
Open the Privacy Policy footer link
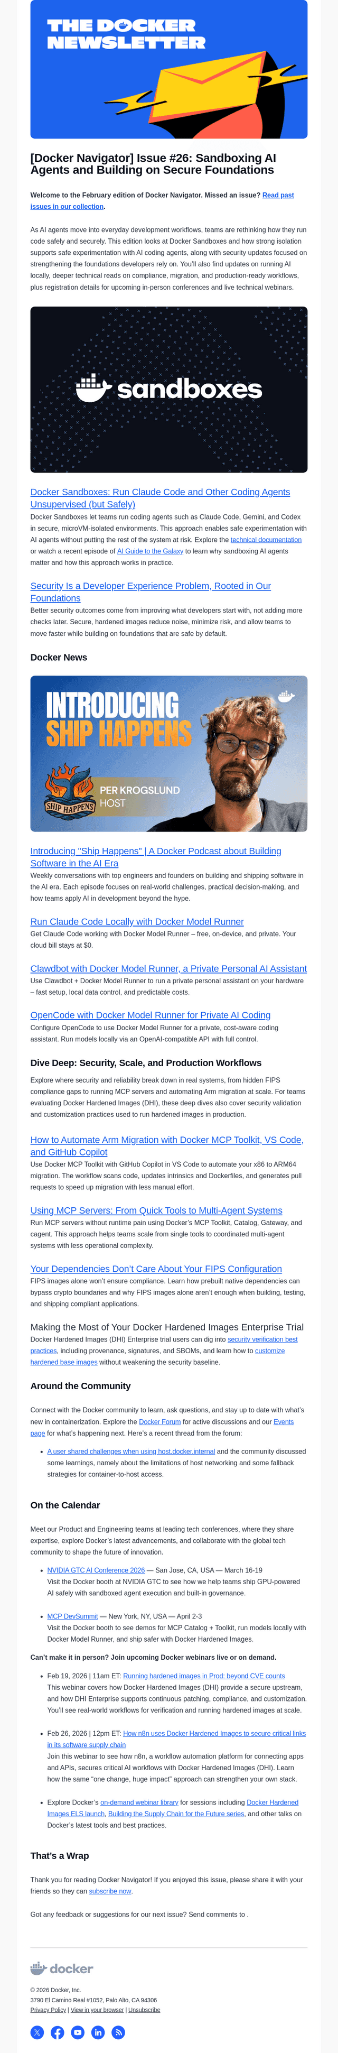point(49,2010)
